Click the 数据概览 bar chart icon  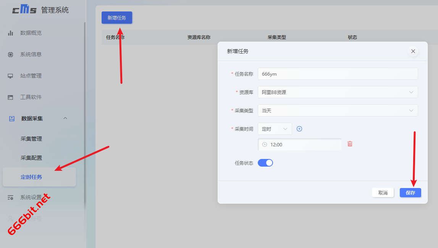point(11,33)
